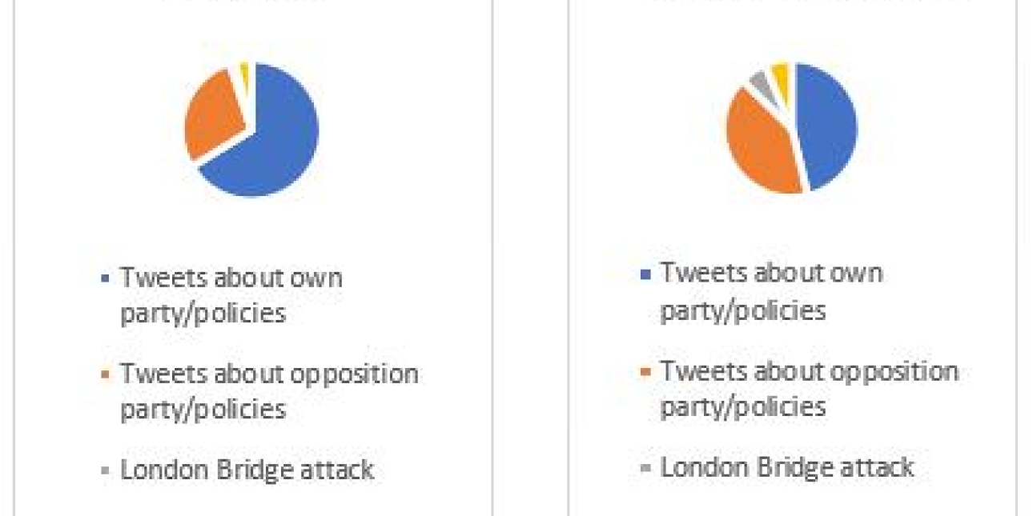Select left legend entry "Tweets about opposition party/policies"
The width and height of the screenshot is (1033, 516).
[268, 390]
